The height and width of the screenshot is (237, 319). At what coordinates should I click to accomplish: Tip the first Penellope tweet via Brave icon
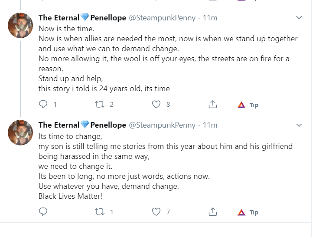tap(241, 105)
